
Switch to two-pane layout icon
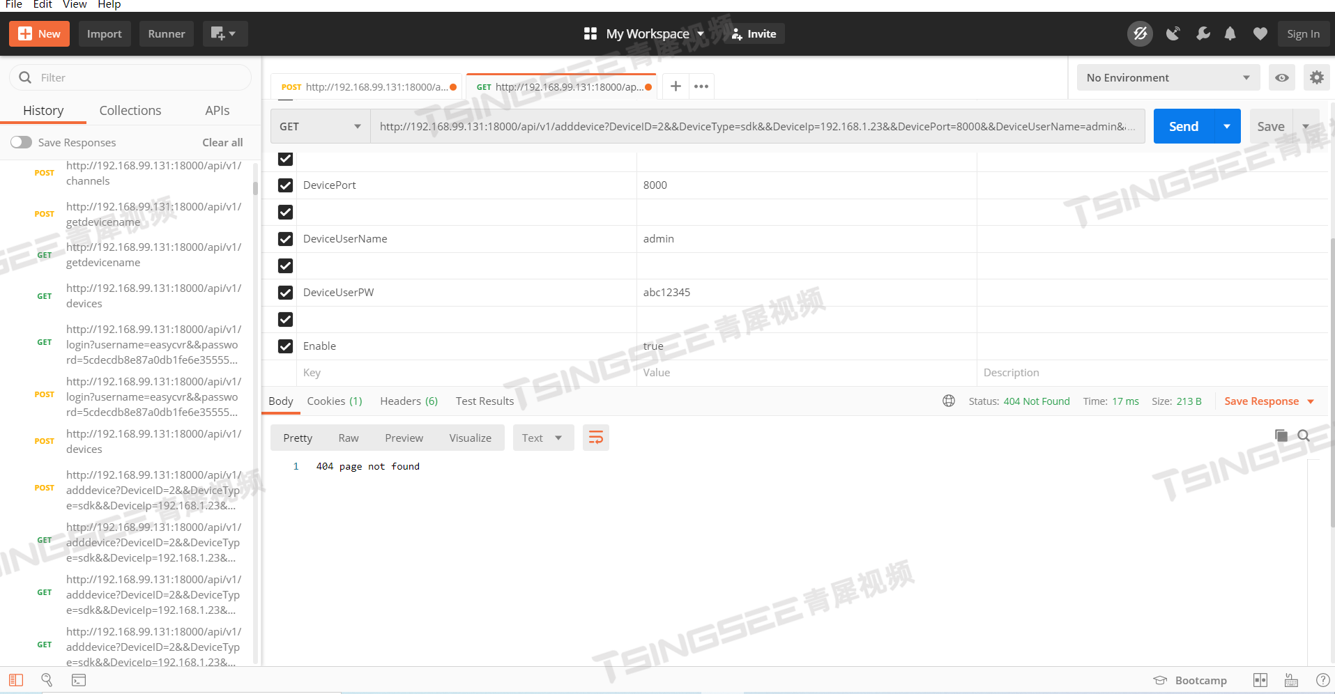click(x=1260, y=680)
